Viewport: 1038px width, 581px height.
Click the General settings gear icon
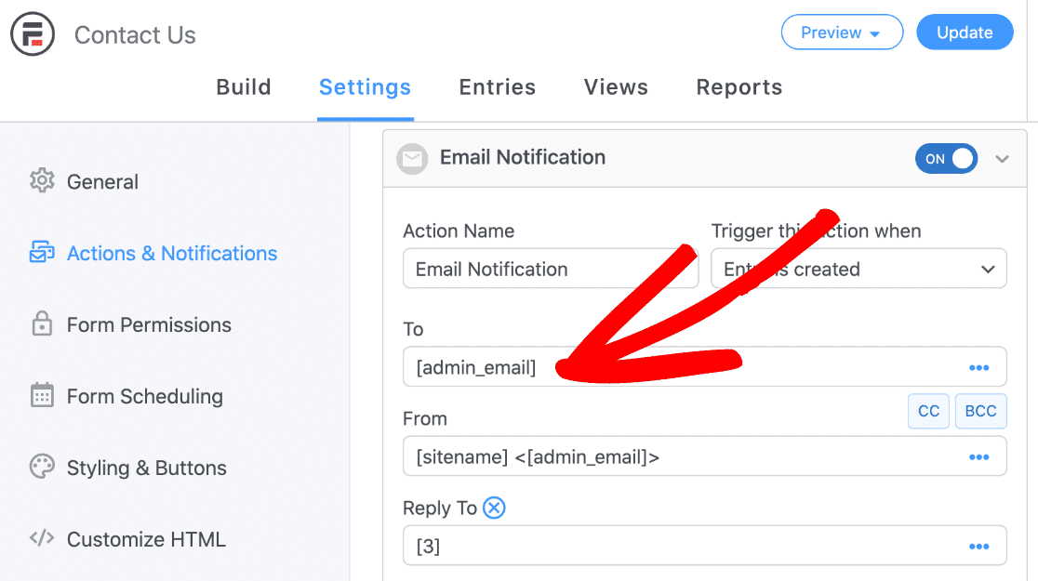click(41, 181)
